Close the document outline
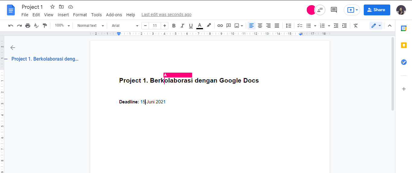The width and height of the screenshot is (412, 173). tap(13, 47)
